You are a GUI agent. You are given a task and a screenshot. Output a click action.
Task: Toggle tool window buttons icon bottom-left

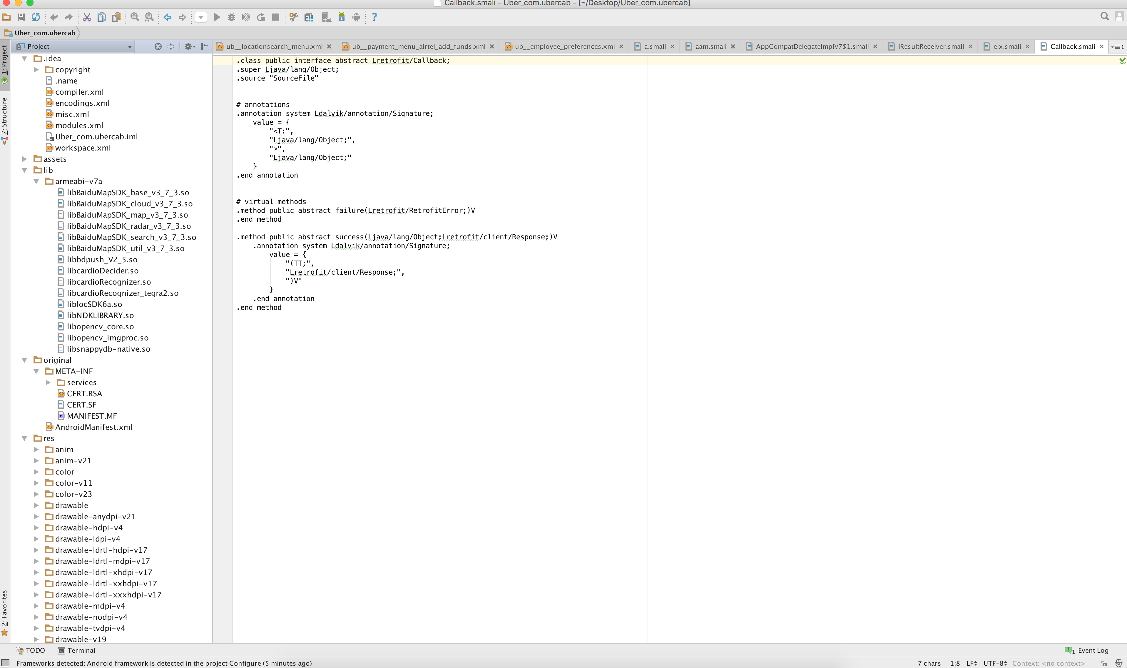pos(5,663)
